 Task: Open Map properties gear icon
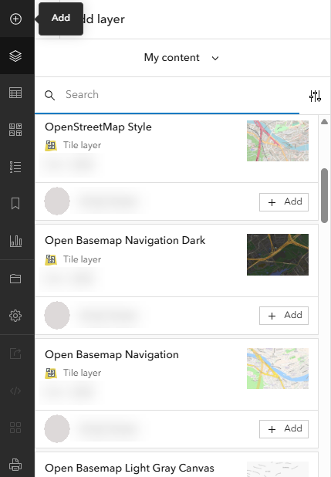click(x=15, y=316)
